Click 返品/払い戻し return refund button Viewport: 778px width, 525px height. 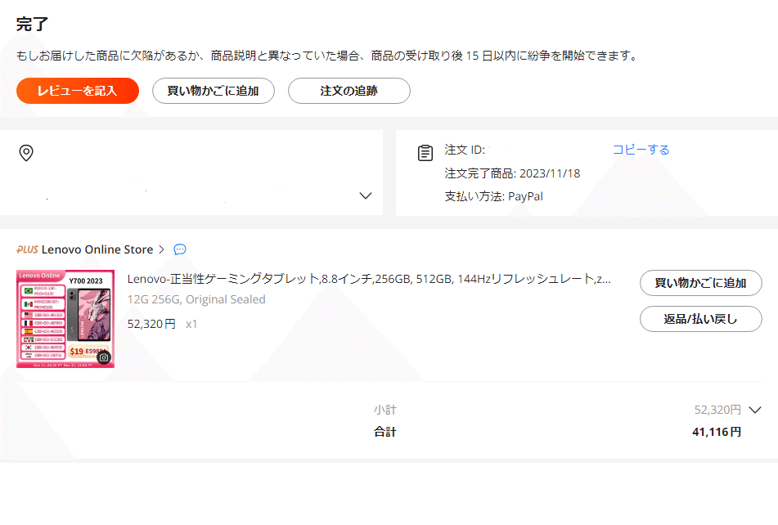tap(700, 319)
